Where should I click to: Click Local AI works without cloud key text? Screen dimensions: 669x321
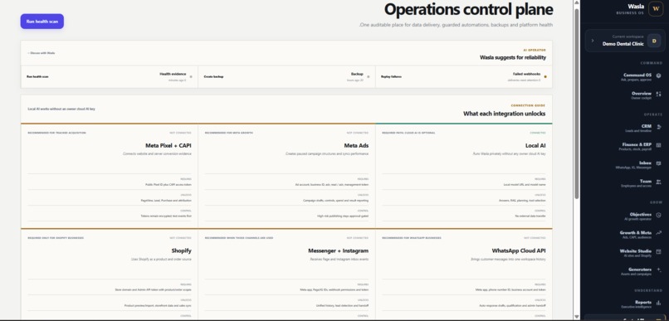pyautogui.click(x=61, y=109)
